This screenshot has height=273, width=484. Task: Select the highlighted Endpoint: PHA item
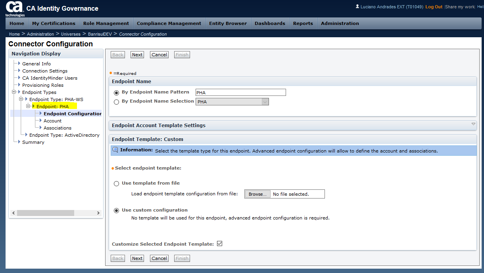coord(53,106)
